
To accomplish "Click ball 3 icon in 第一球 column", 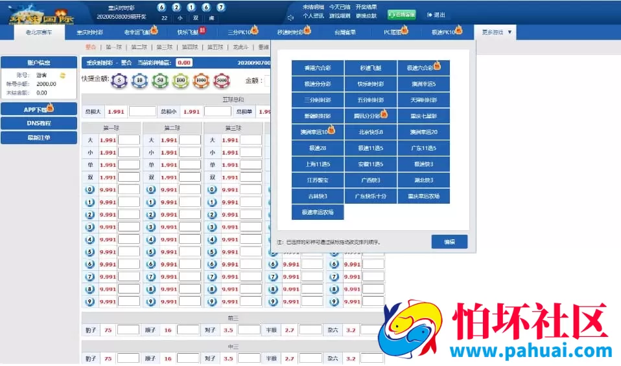I will [90, 227].
